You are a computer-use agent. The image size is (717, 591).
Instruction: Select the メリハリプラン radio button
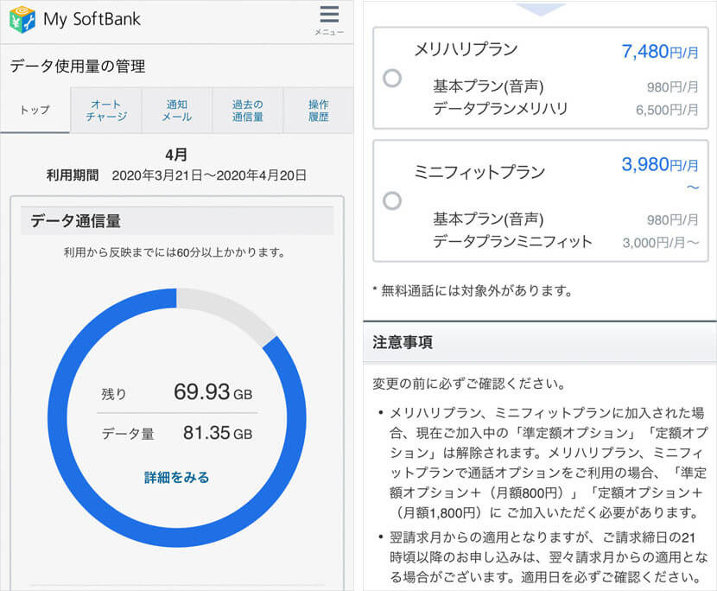pyautogui.click(x=392, y=79)
